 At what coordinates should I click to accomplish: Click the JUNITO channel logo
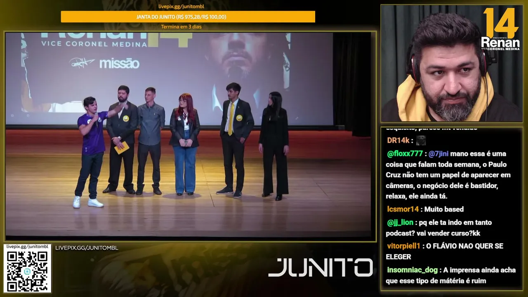click(x=321, y=267)
